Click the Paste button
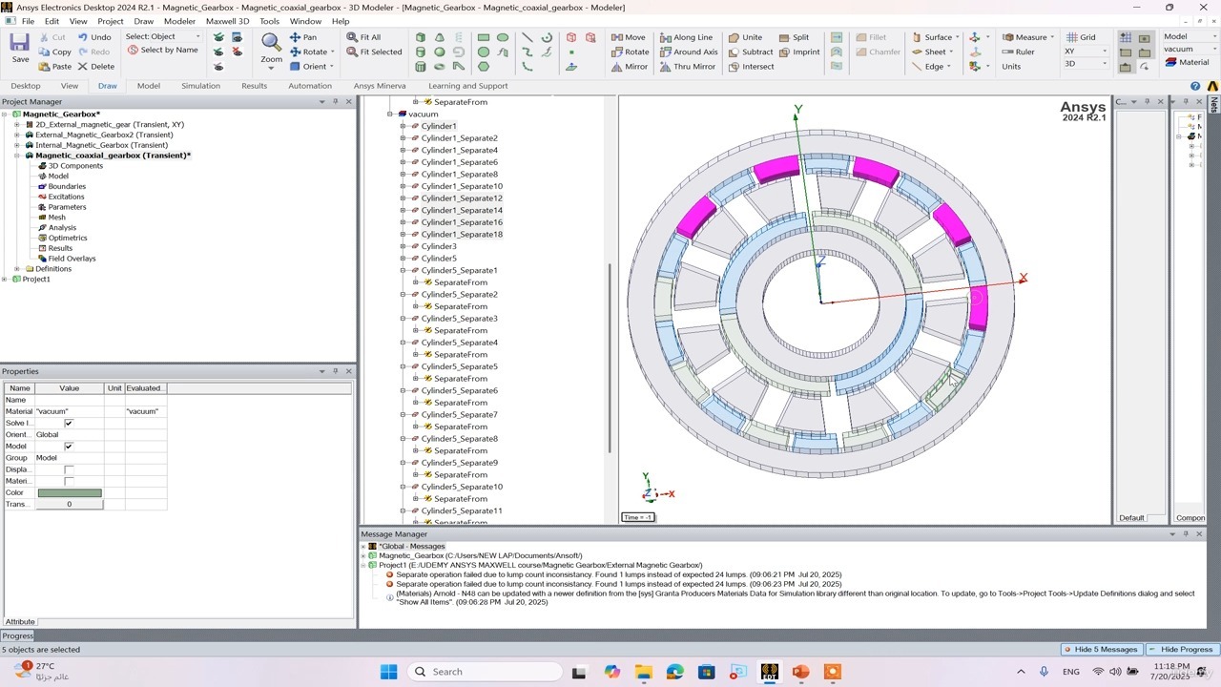Viewport: 1221px width, 687px height. pos(55,67)
